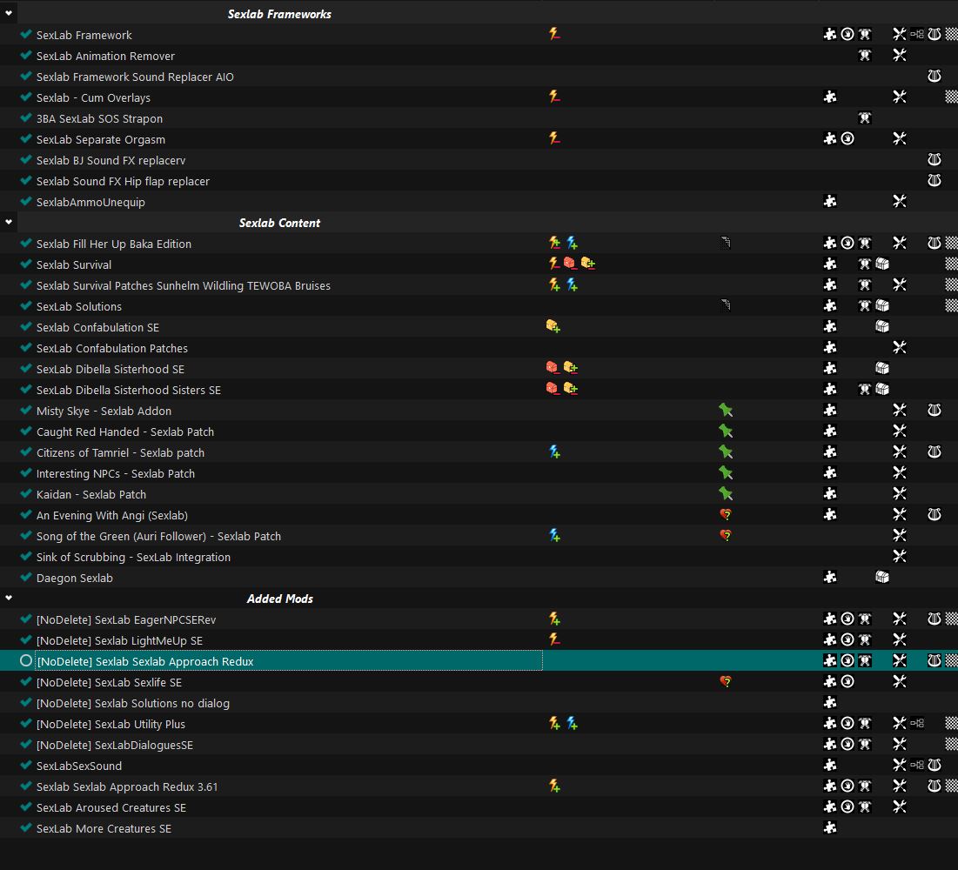Click the heart question flag on SexLab Sexlife SE row
958x870 pixels.
[x=725, y=682]
